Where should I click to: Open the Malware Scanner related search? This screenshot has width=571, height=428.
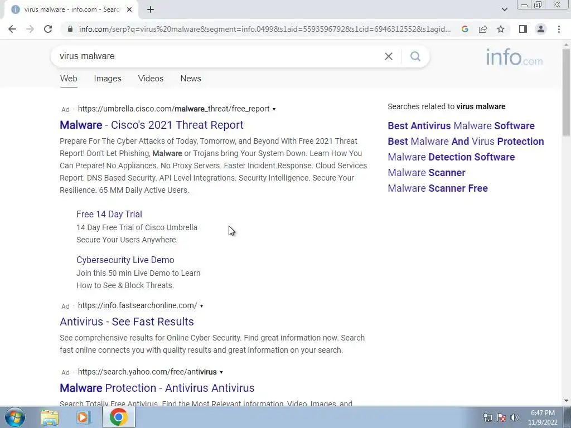pos(427,173)
